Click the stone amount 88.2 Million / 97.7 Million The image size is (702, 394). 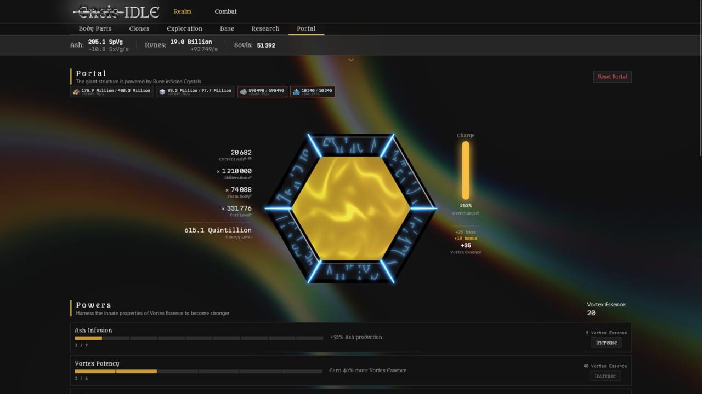tap(199, 91)
